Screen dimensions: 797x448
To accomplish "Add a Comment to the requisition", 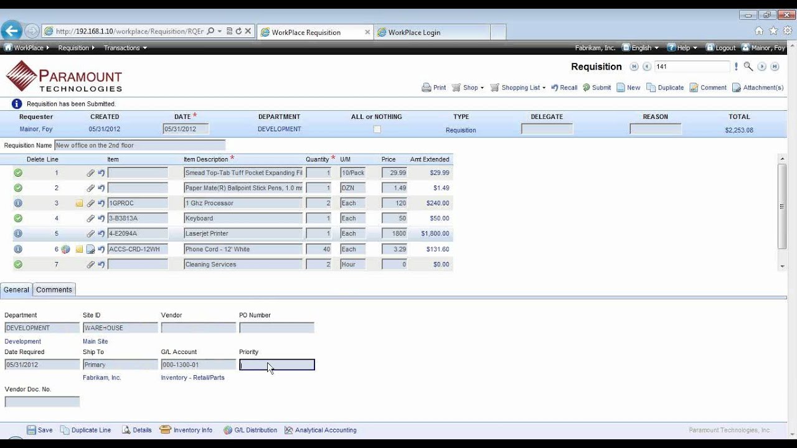I will pos(708,88).
